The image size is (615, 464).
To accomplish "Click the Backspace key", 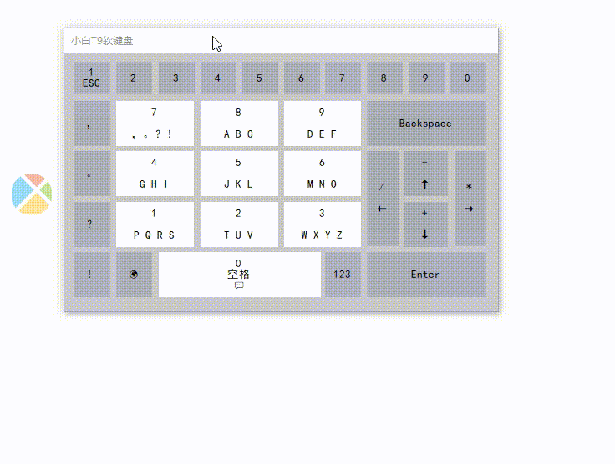I will [x=426, y=124].
